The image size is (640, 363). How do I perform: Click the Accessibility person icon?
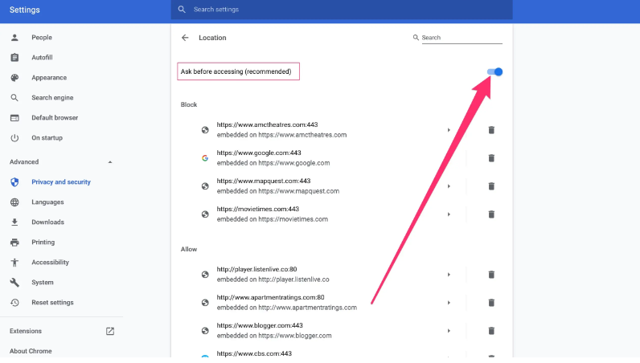tap(14, 263)
